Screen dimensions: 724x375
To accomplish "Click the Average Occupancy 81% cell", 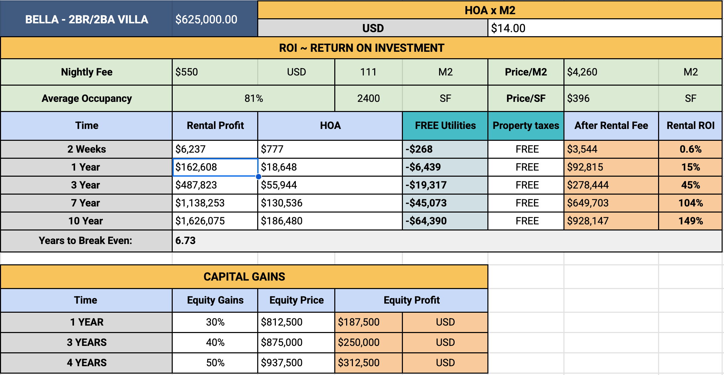I will click(253, 98).
